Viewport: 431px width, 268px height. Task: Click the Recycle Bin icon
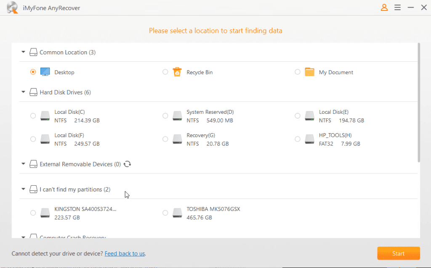tap(177, 72)
